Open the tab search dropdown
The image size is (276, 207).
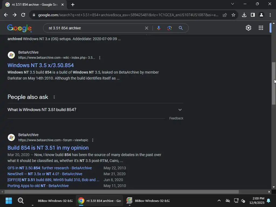tap(233, 4)
